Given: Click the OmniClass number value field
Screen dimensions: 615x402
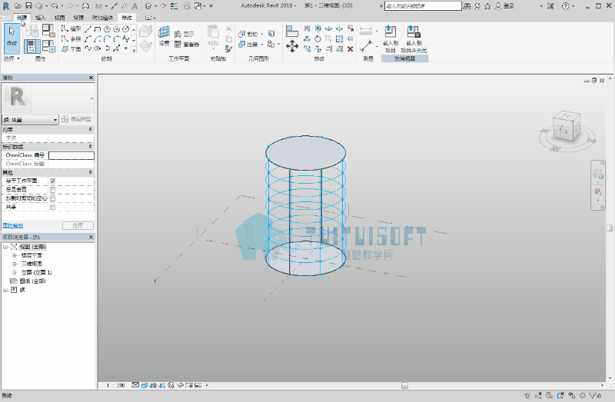Looking at the screenshot, I should [x=71, y=155].
